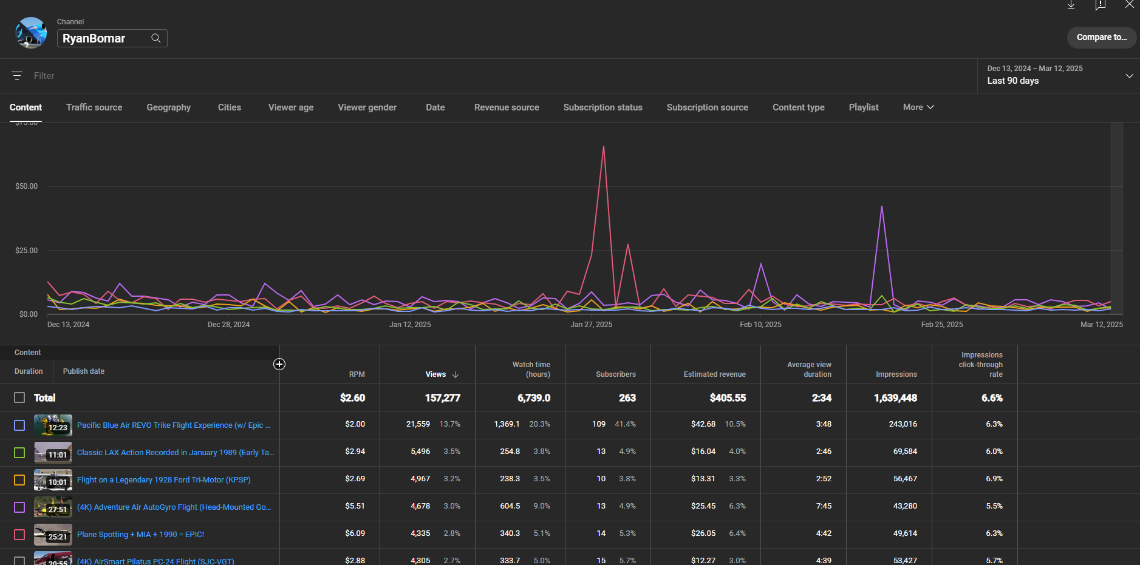
Task: Click the pink revenue spike near Jan 27
Action: point(603,147)
